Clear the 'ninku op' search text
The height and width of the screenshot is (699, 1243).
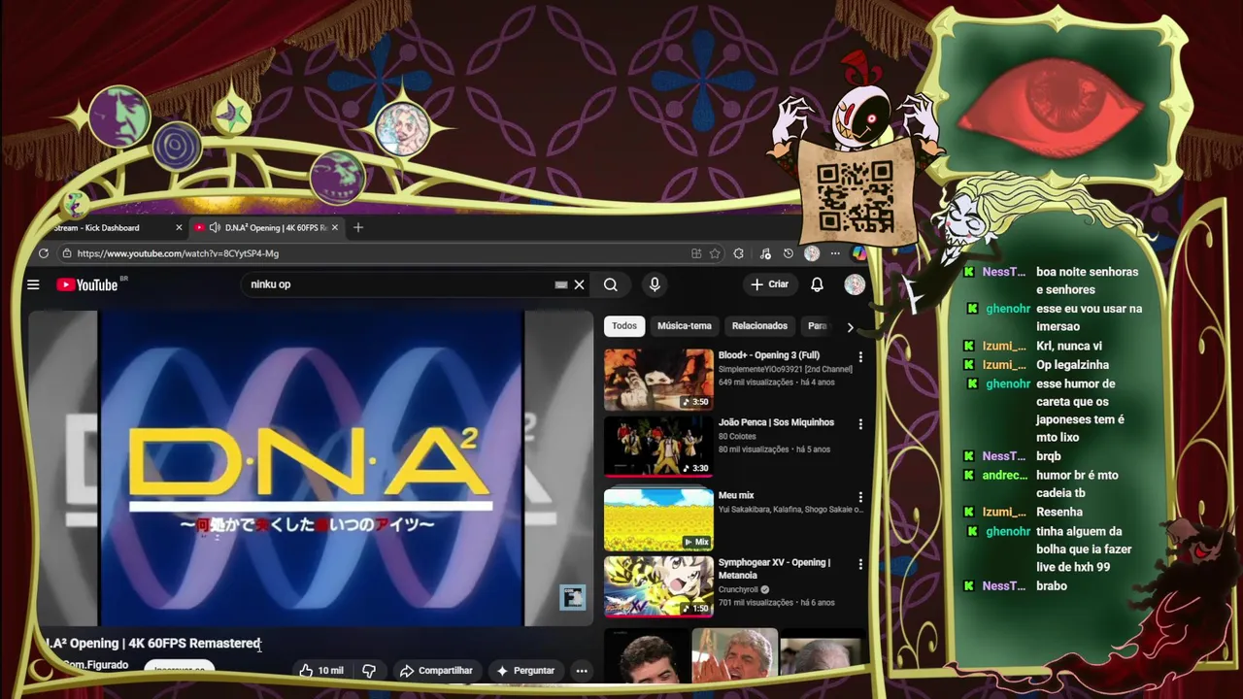pyautogui.click(x=579, y=284)
